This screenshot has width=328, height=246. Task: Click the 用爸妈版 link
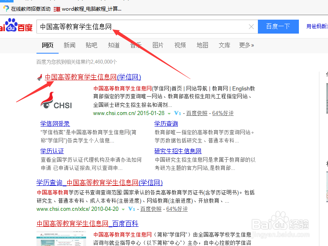point(317,26)
